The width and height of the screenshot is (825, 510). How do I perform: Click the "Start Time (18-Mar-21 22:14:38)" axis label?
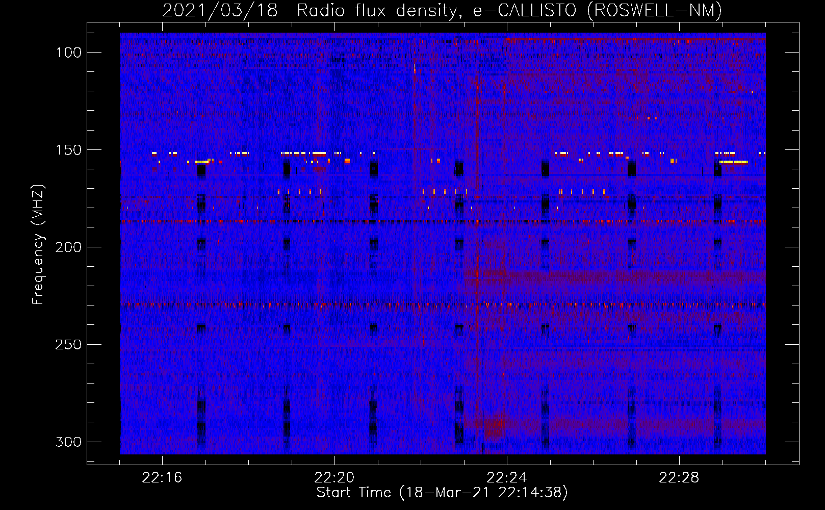(442, 493)
